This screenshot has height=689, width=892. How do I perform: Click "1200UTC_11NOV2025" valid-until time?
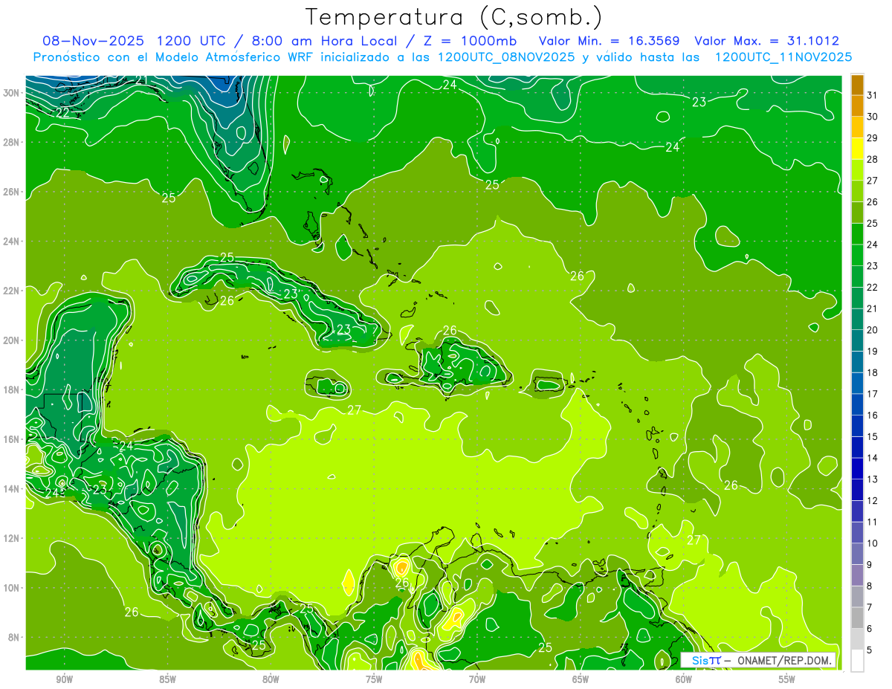click(x=783, y=57)
